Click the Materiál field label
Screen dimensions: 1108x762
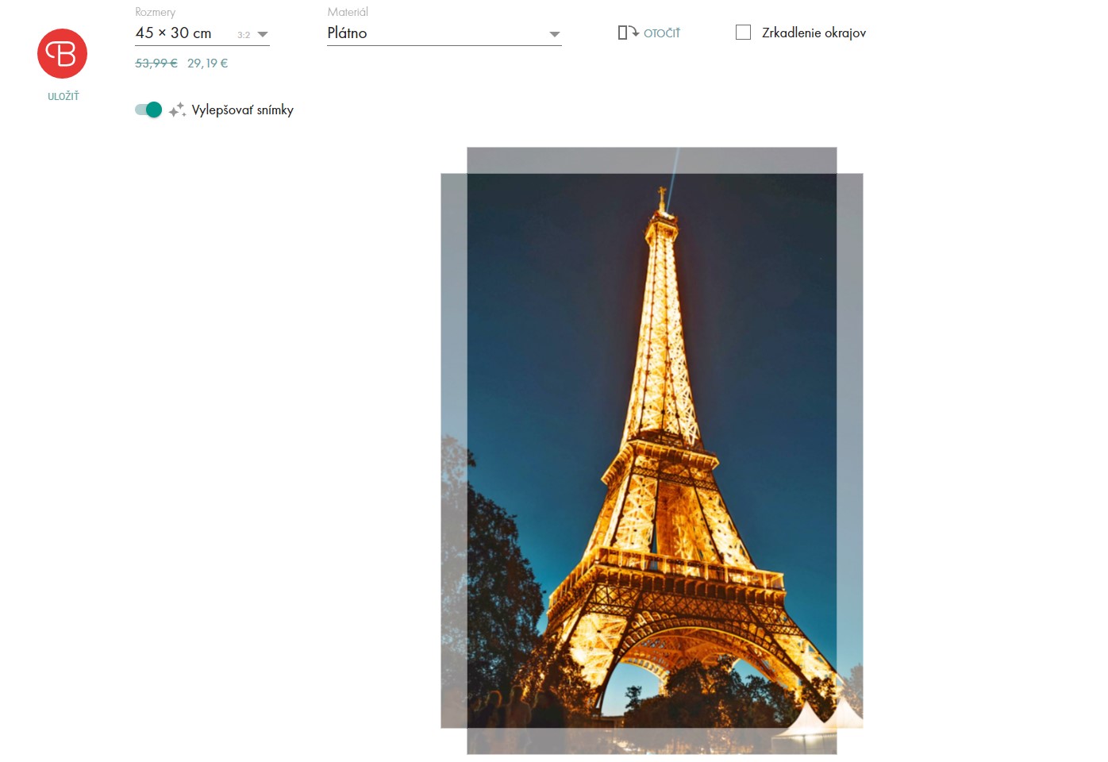point(348,12)
